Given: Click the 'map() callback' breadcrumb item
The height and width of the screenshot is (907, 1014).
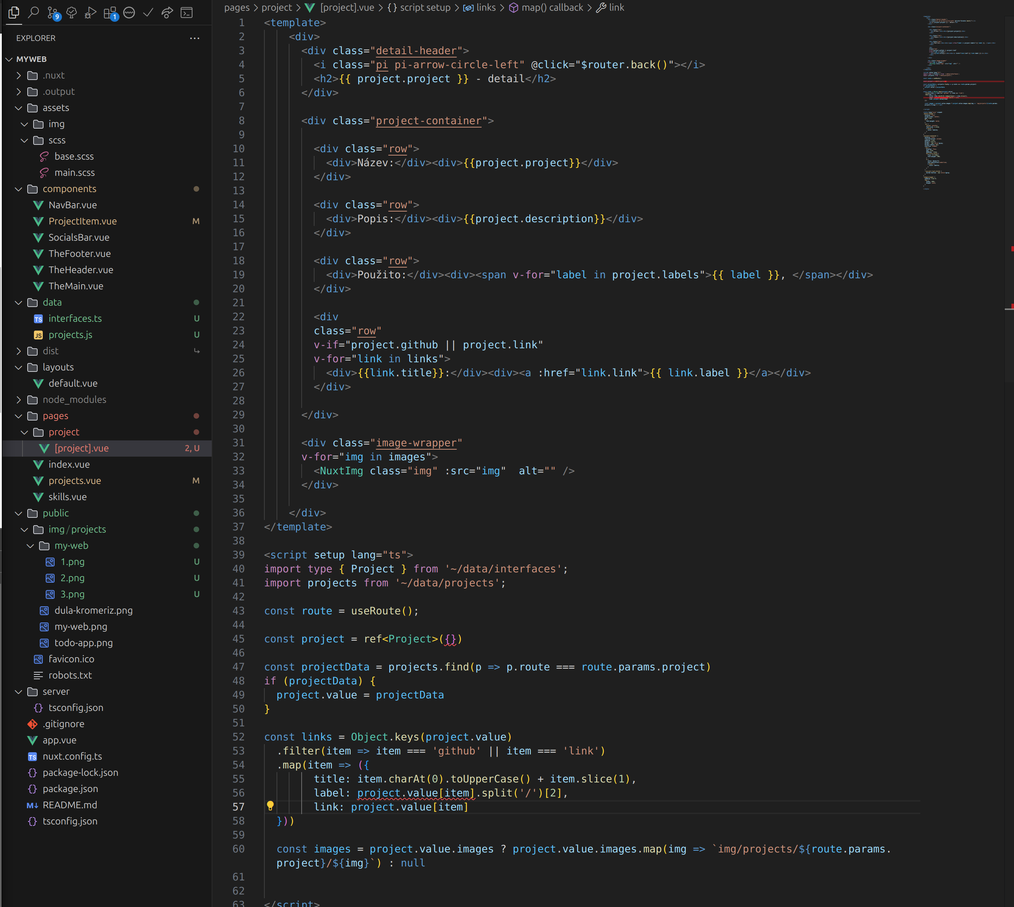Looking at the screenshot, I should coord(552,7).
